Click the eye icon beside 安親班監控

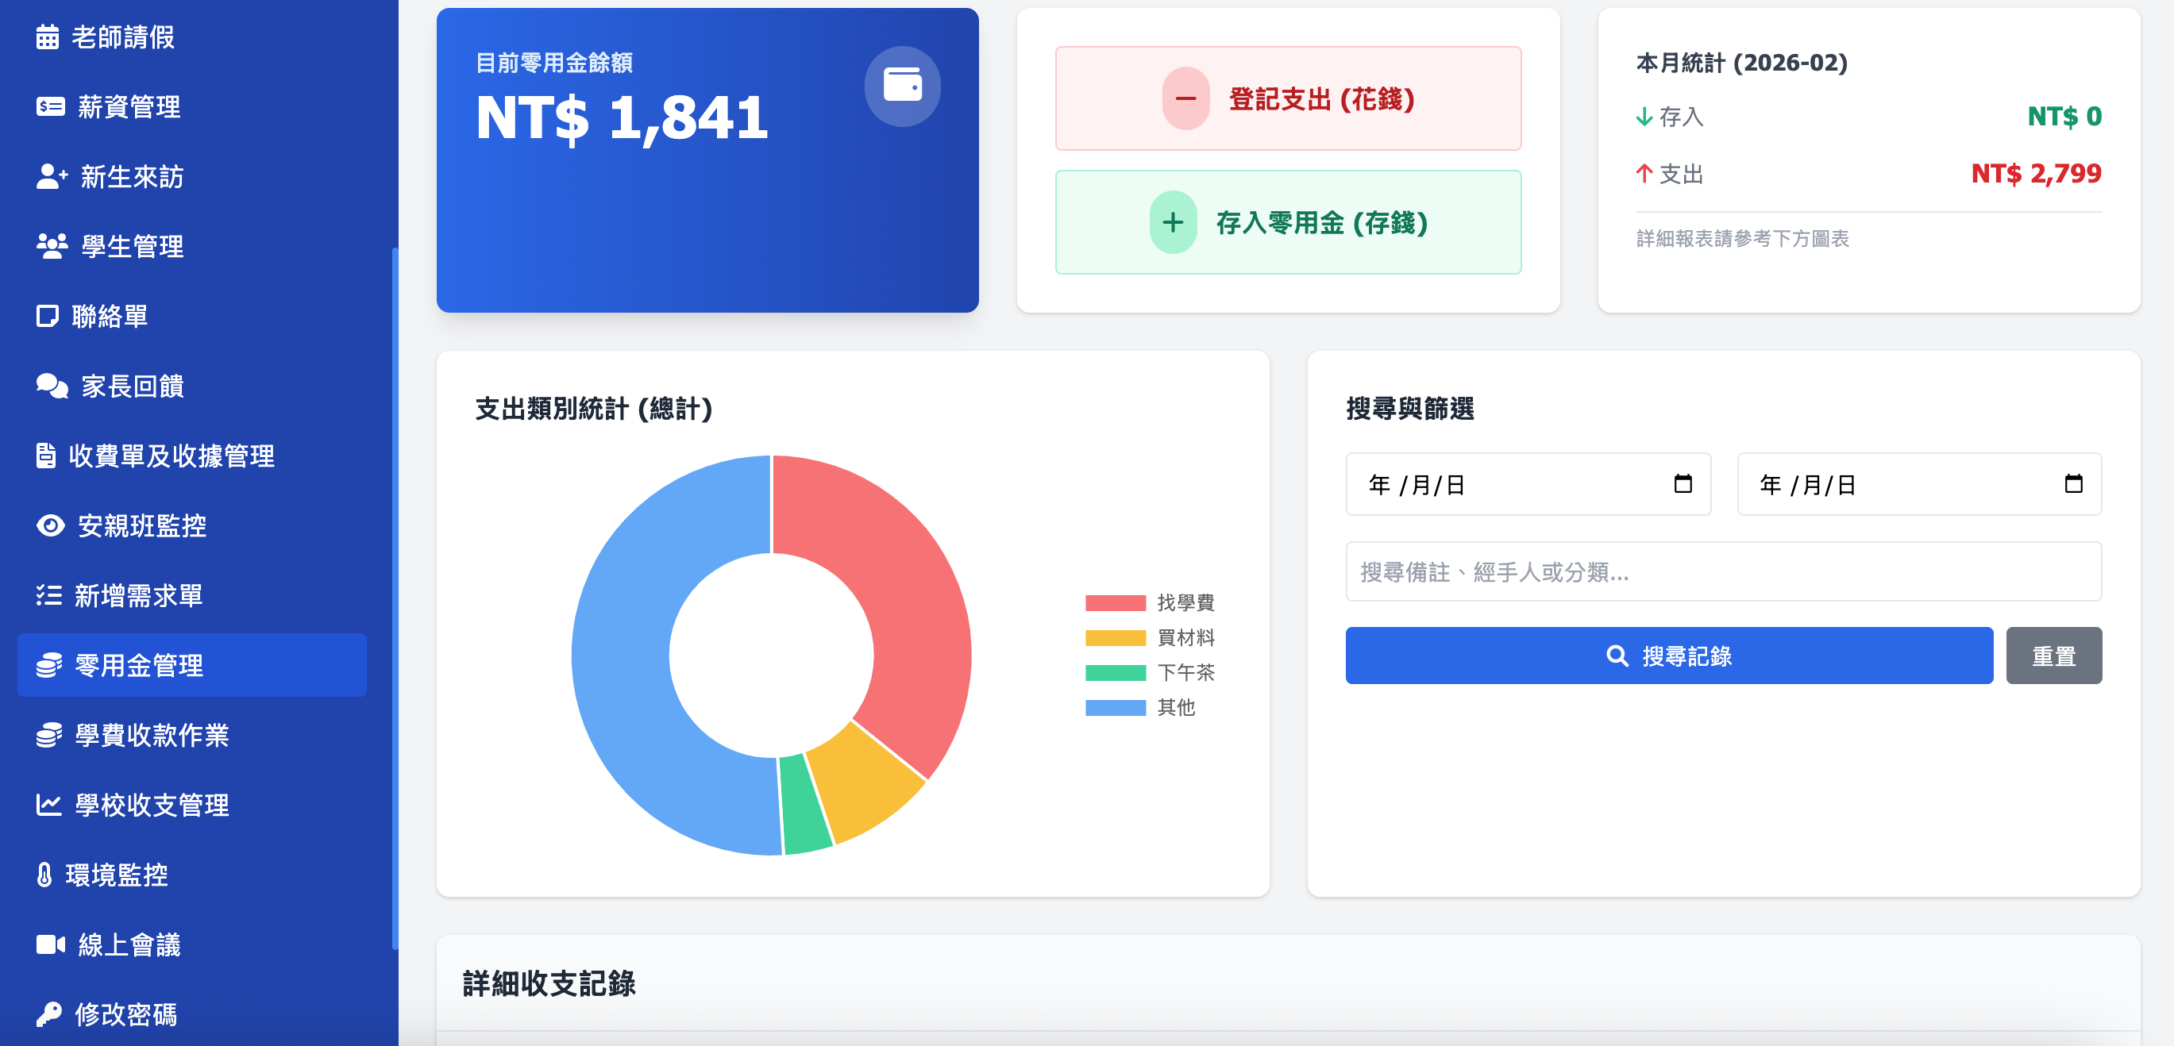click(51, 525)
